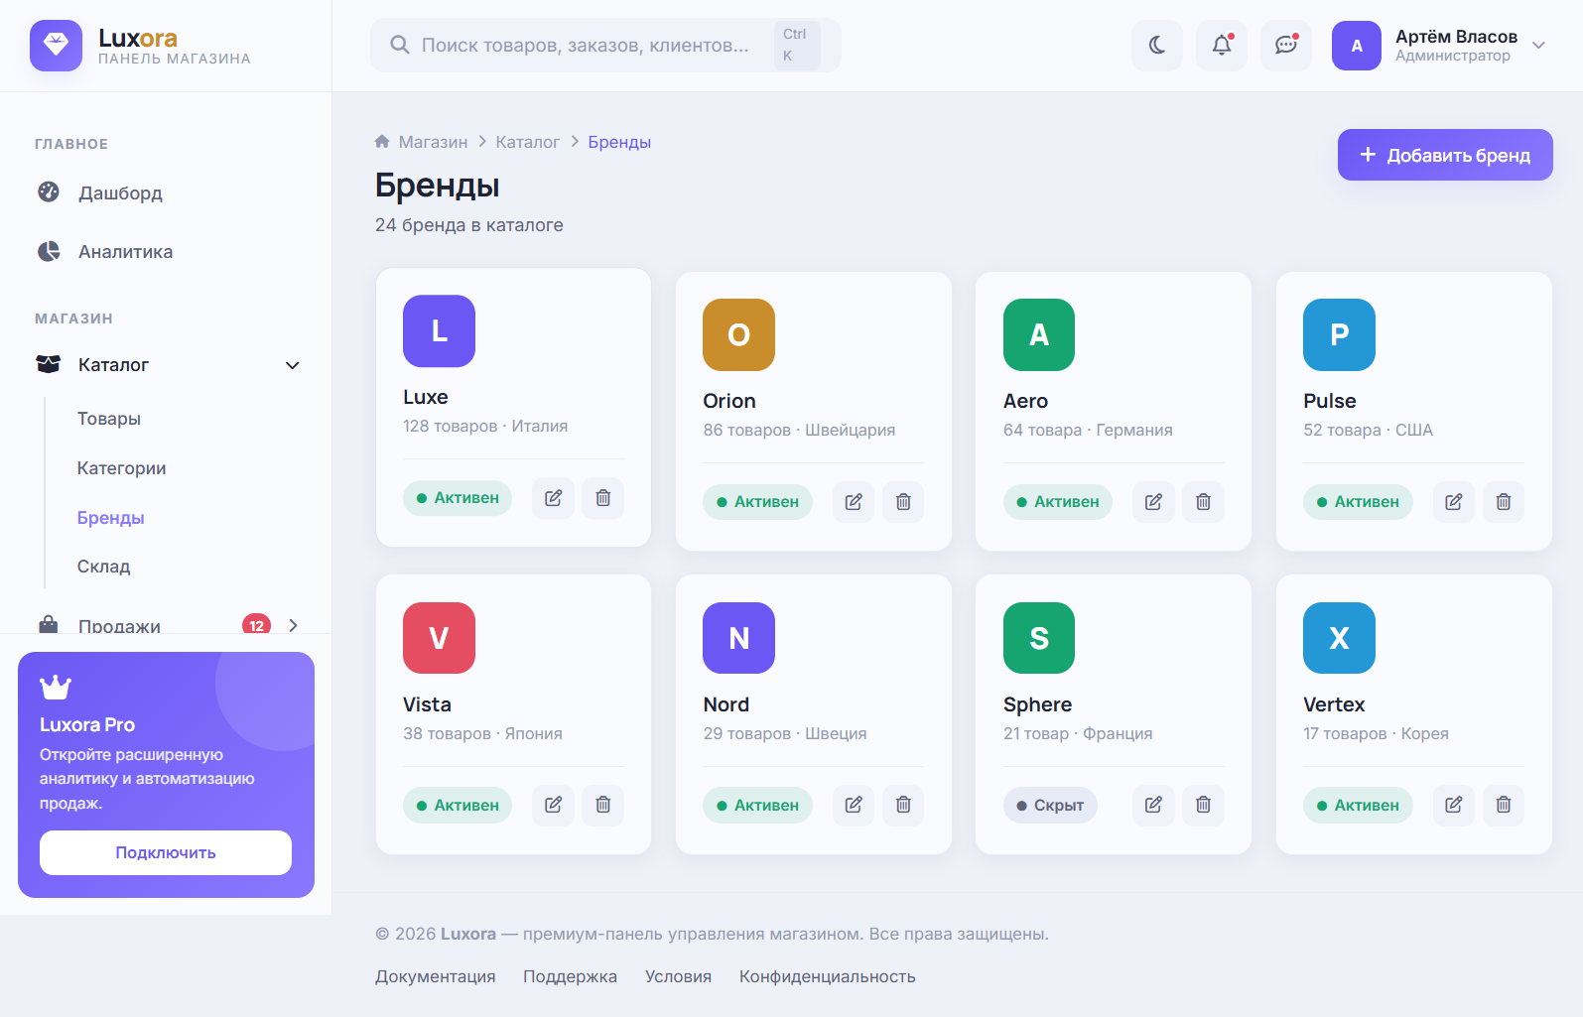Click the Aero brand logo tile

tap(1039, 335)
